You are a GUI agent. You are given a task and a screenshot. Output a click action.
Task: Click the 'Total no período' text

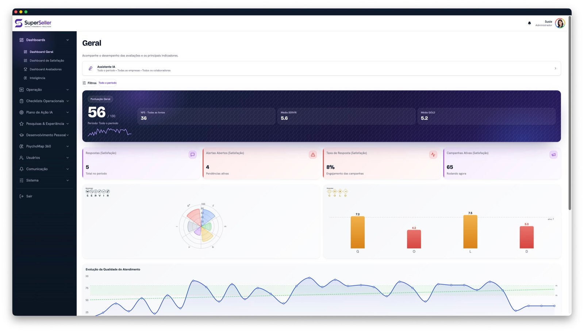click(x=96, y=174)
